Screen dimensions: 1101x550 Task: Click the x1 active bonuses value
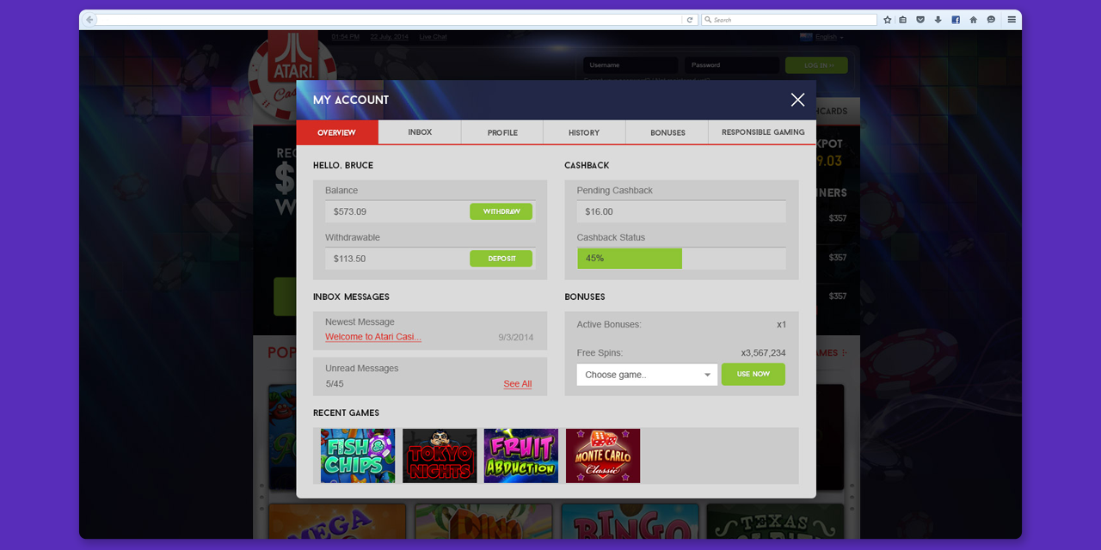tap(781, 324)
